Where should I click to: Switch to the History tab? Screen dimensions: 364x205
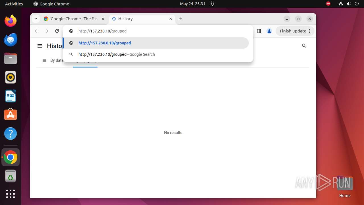point(142,19)
